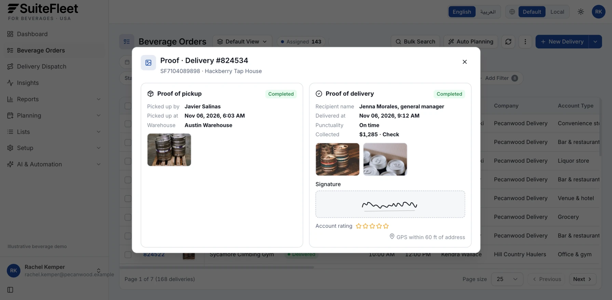Open Beverage Orders in sidebar
Viewport: 612px width, 300px height.
(55, 50)
